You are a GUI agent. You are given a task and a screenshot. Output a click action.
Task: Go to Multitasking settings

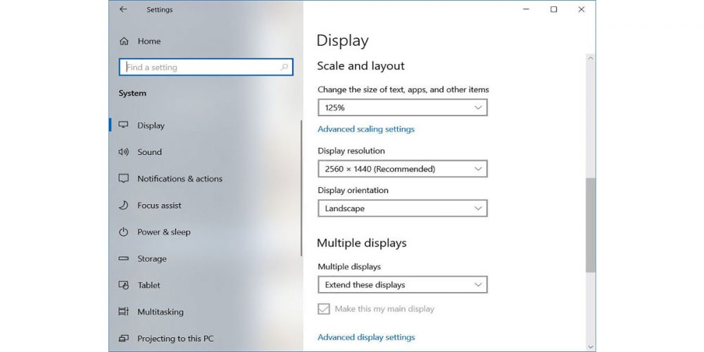(160, 312)
